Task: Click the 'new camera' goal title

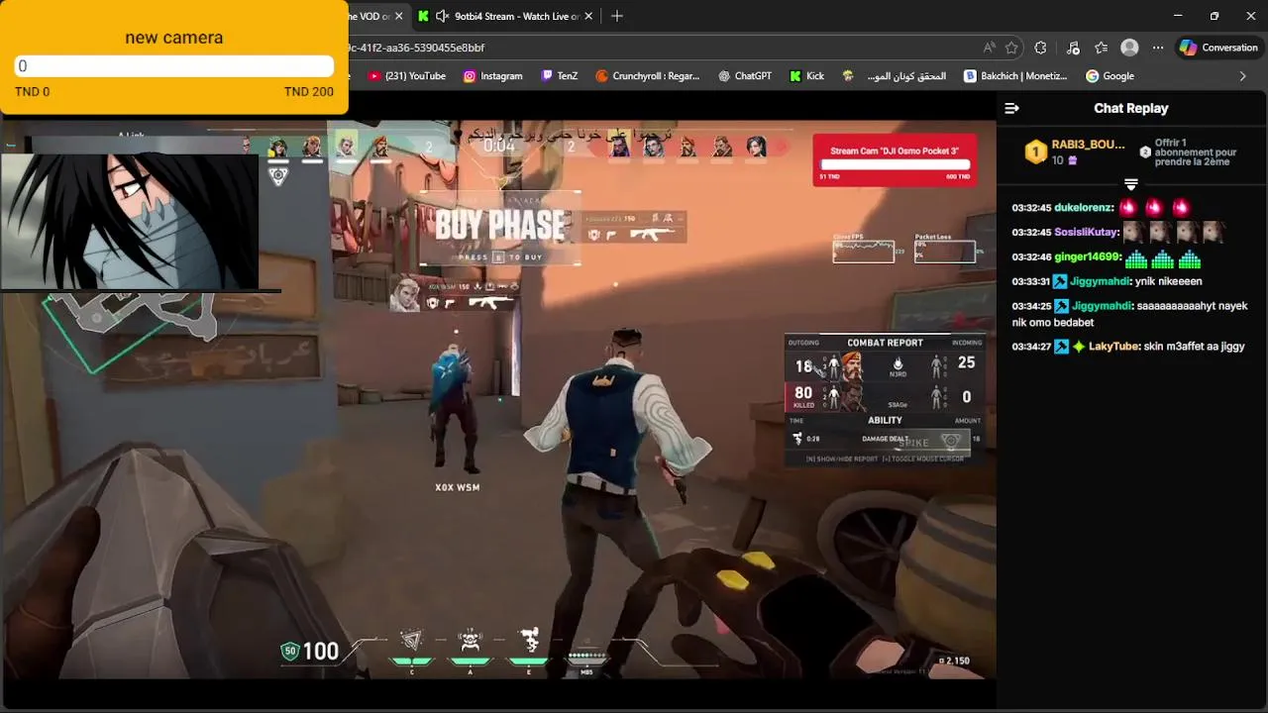Action: coord(173,38)
